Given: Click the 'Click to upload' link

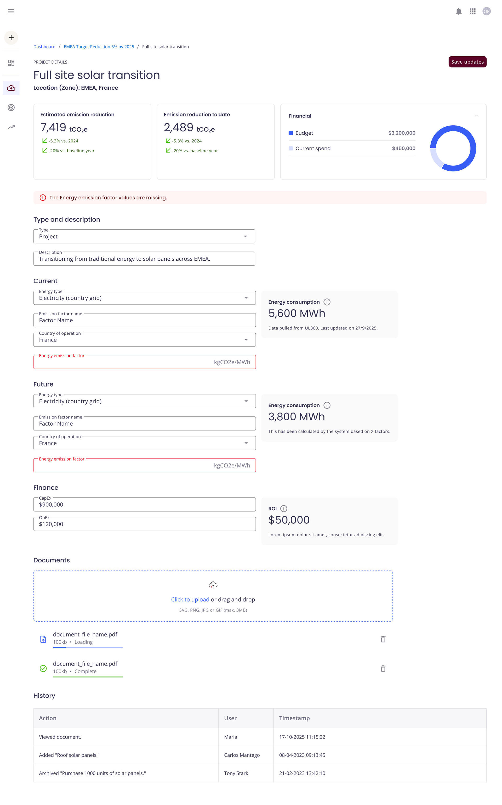Looking at the screenshot, I should pos(190,599).
